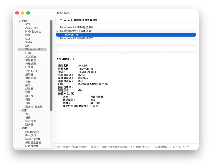Click the Thunderbolt 3 mode value

coord(87,72)
